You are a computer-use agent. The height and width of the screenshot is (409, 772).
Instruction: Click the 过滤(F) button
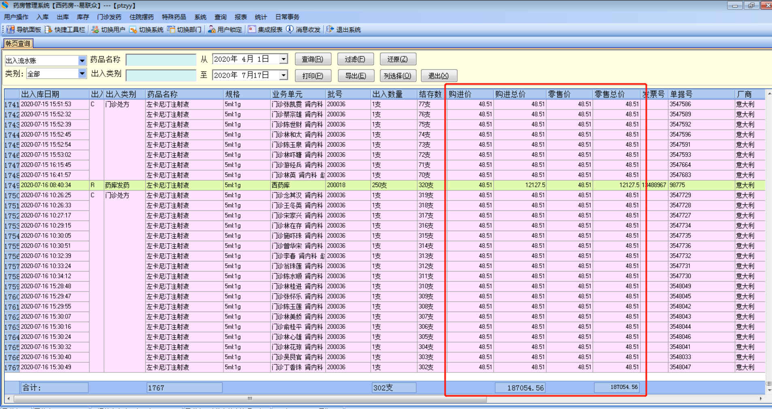[355, 59]
